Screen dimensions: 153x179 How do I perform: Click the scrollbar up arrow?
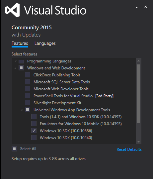click(139, 61)
